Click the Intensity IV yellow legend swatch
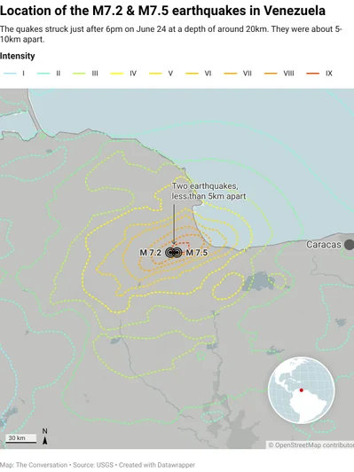Viewport: 354px width, 472px height. 117,74
